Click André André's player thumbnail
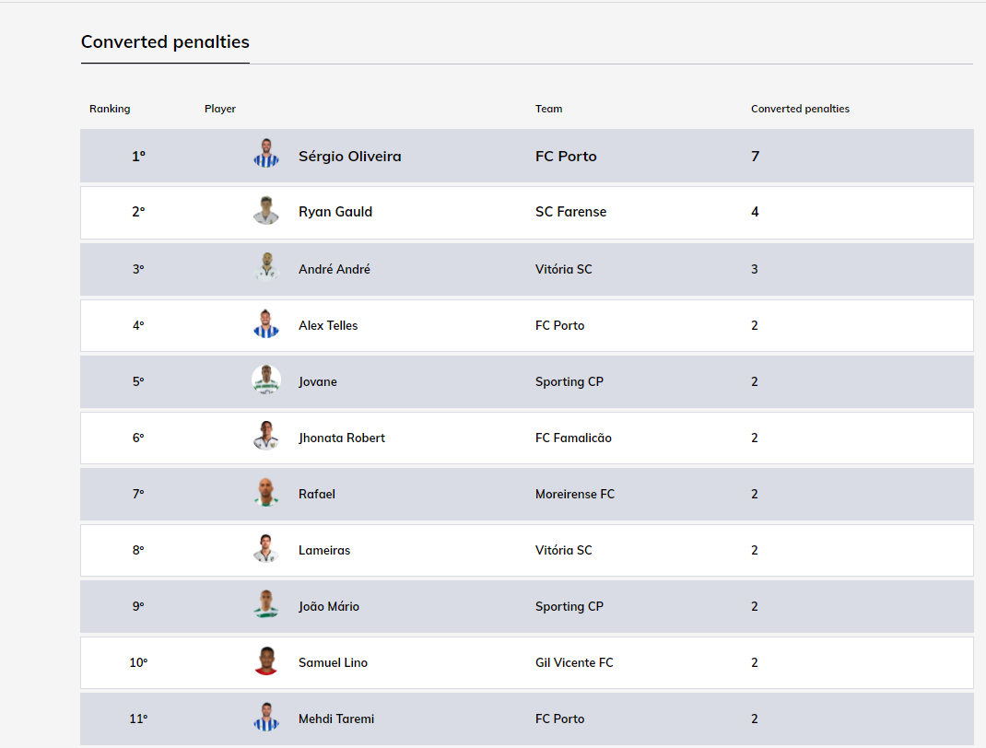 266,268
